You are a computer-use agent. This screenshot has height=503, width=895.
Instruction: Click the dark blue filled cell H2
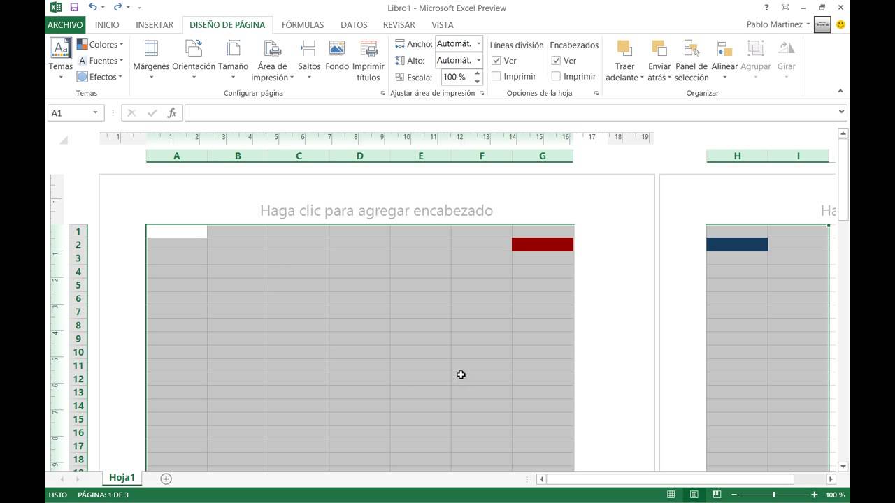tap(737, 245)
